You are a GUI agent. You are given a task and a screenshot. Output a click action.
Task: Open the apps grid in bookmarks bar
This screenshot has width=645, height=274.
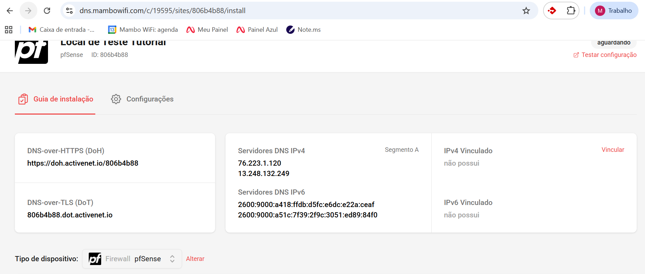(9, 30)
